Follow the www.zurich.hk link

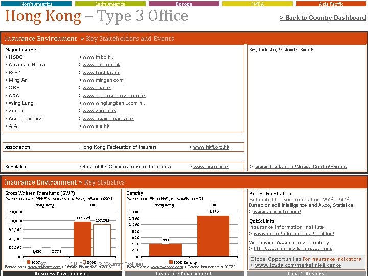pyautogui.click(x=99, y=111)
